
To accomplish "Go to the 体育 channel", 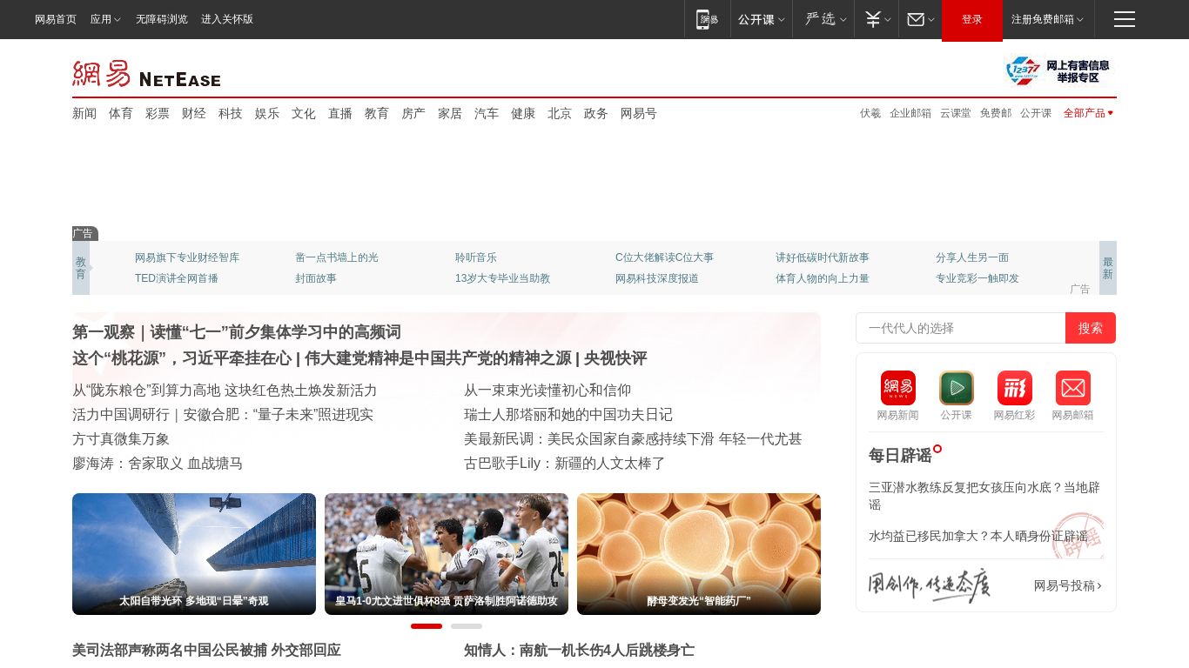I will tap(121, 113).
